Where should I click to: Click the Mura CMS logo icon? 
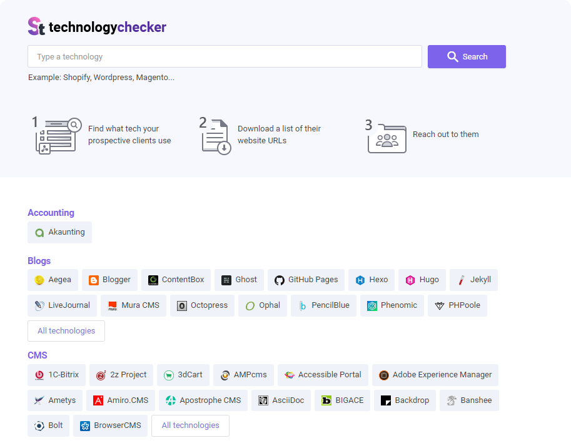(113, 305)
